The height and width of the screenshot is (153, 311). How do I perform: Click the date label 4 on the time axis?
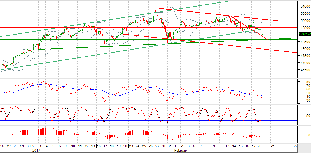[47, 146]
